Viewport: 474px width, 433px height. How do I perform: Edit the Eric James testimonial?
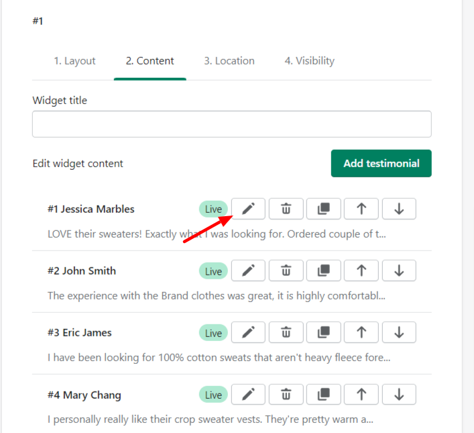point(248,332)
